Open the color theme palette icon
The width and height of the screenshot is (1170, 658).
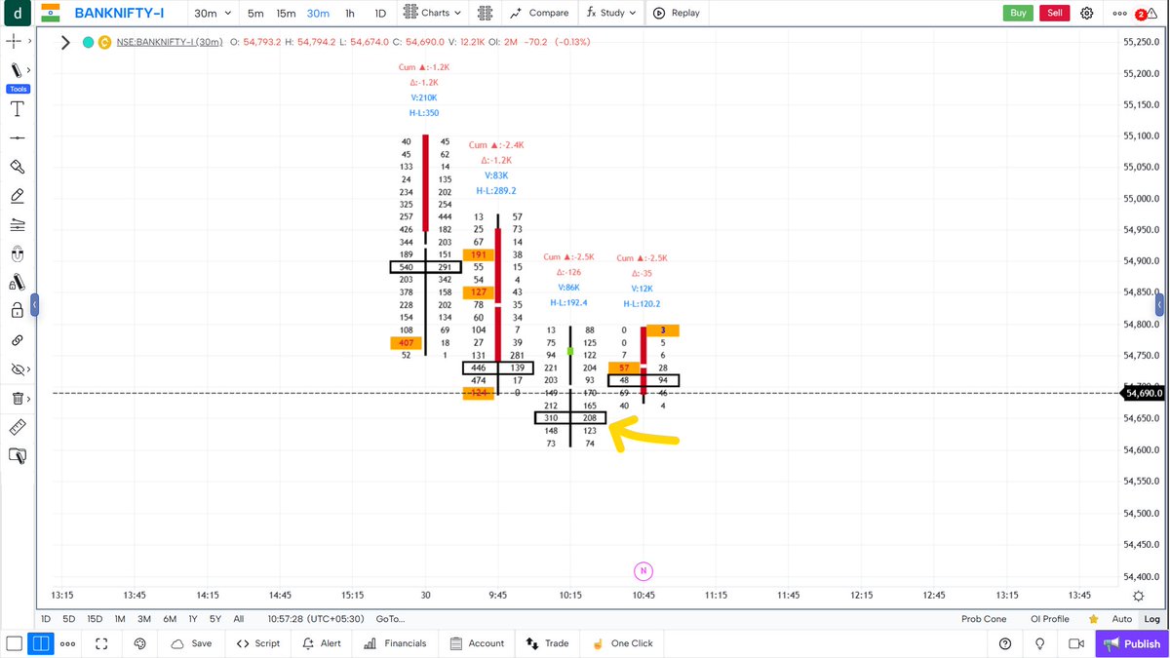pos(139,643)
